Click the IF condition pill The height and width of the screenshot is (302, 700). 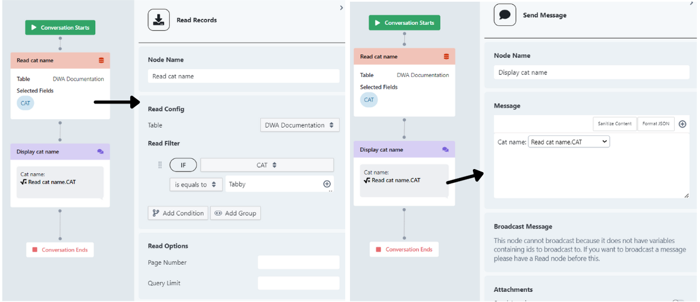(x=183, y=165)
